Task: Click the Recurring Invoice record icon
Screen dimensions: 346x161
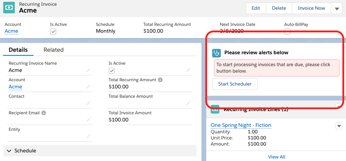Action: 9,8
